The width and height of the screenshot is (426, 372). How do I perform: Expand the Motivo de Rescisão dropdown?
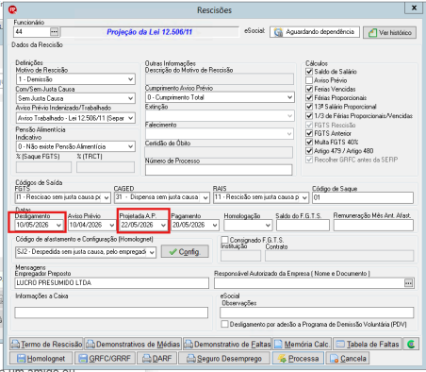click(x=130, y=79)
